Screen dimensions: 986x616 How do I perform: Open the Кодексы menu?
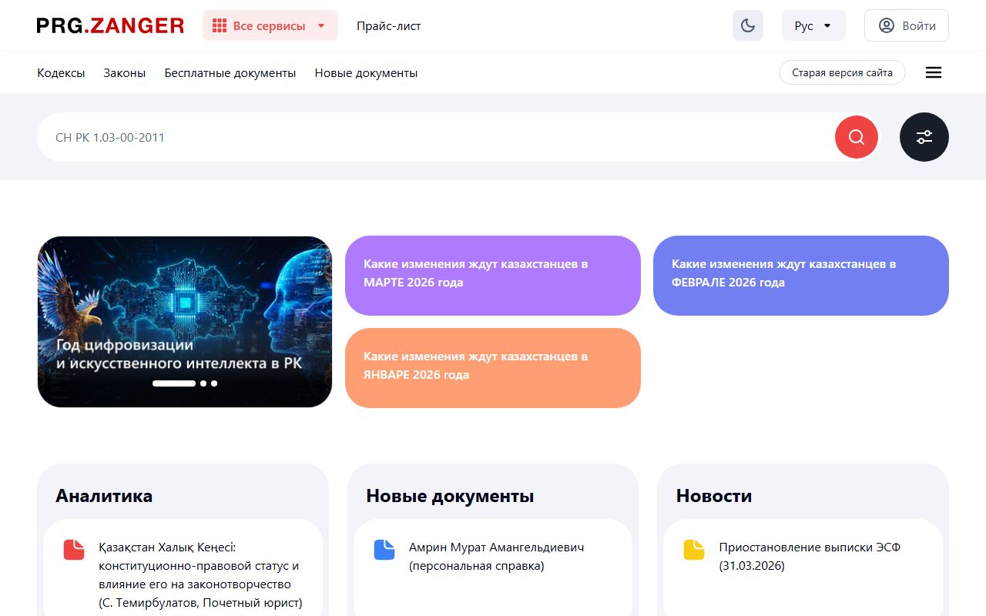point(61,72)
